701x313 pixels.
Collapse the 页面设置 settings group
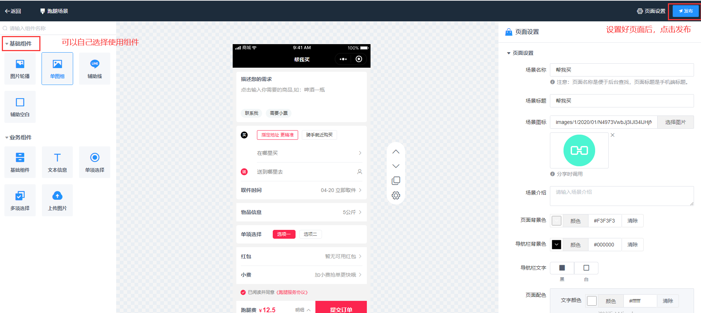point(520,53)
